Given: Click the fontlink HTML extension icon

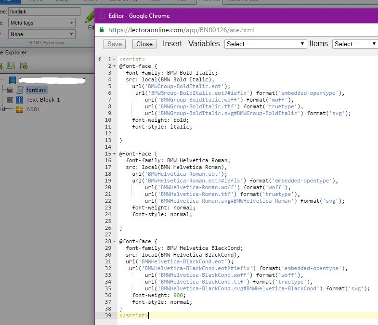Looking at the screenshot, I should click(20, 90).
